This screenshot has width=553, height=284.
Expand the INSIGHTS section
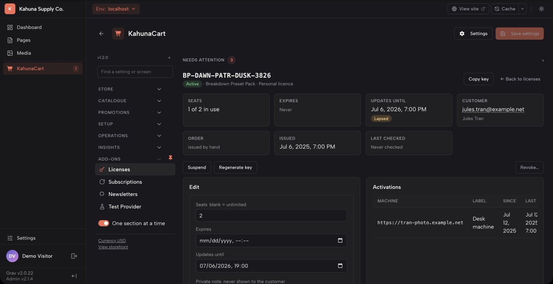pyautogui.click(x=130, y=148)
